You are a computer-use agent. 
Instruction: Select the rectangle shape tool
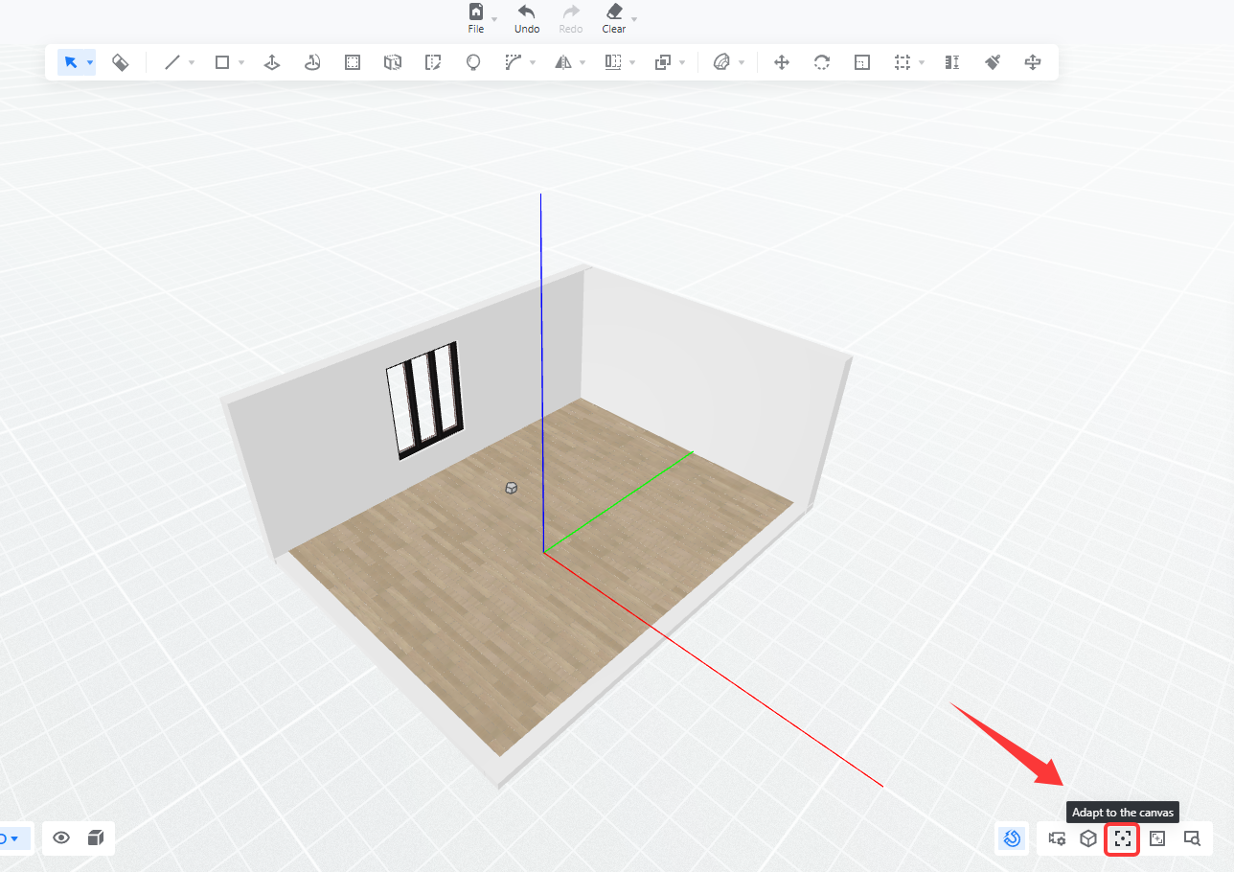[222, 62]
